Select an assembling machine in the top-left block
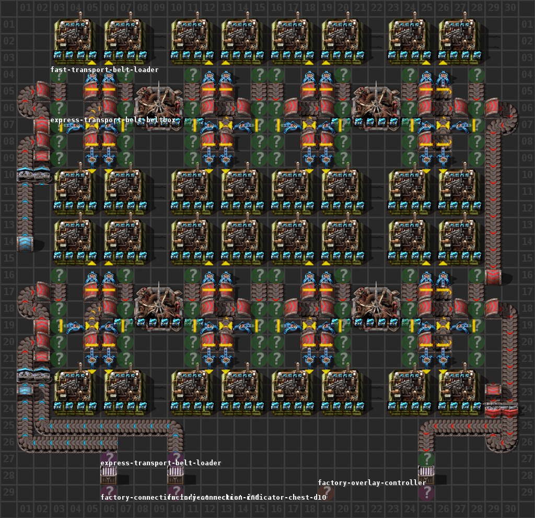 point(73,37)
